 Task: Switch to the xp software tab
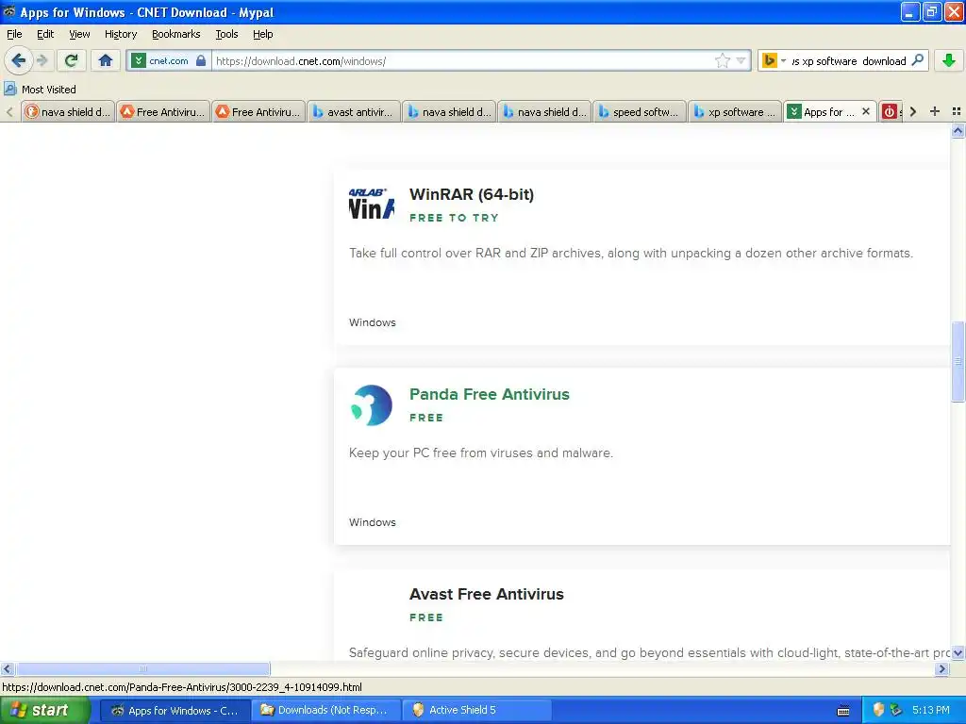point(734,112)
